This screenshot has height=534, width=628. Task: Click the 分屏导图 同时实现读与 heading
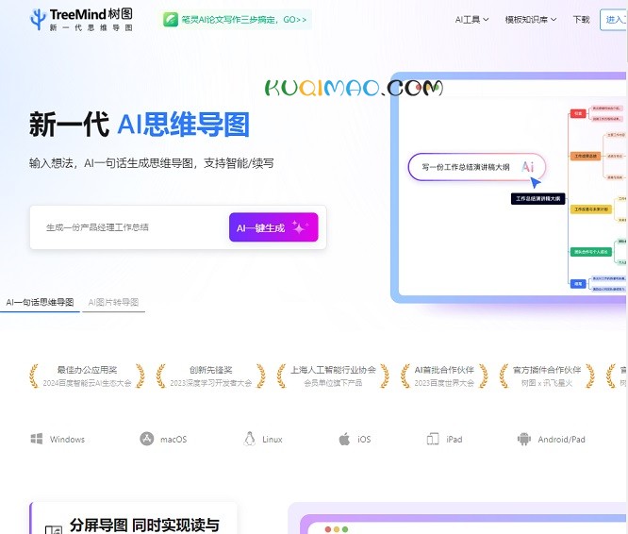coord(144,525)
